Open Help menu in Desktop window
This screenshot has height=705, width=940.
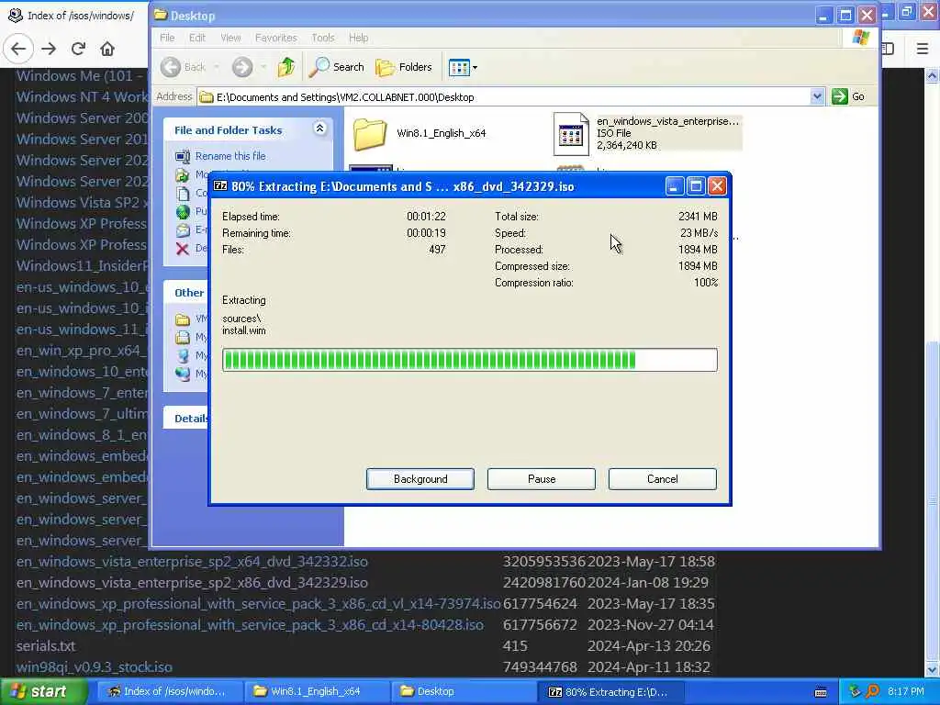pyautogui.click(x=359, y=38)
